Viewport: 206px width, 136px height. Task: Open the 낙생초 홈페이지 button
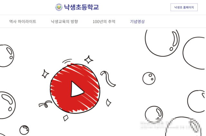click(x=184, y=7)
